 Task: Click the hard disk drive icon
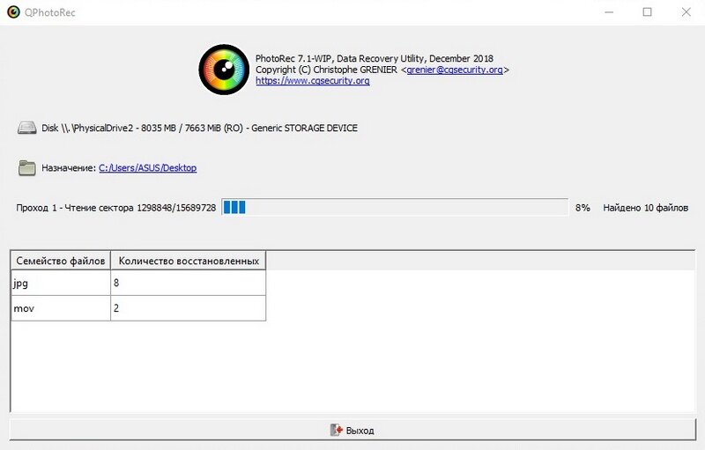[x=27, y=128]
